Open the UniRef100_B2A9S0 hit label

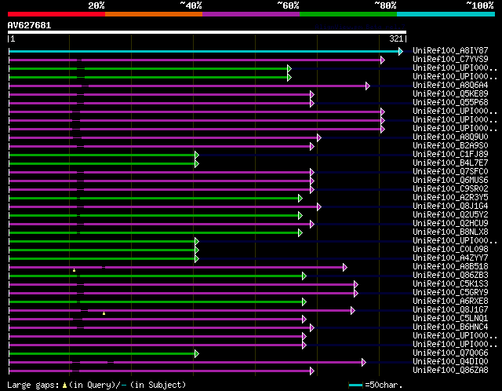pos(450,146)
